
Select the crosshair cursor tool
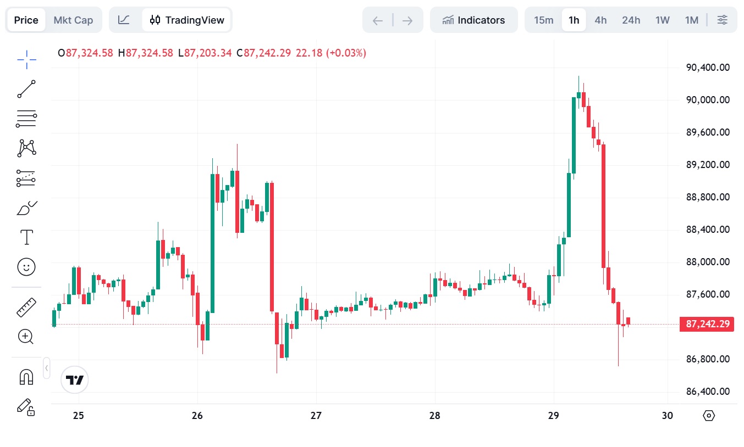(26, 59)
